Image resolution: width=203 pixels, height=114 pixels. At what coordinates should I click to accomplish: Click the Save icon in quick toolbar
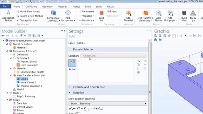(x=17, y=2)
